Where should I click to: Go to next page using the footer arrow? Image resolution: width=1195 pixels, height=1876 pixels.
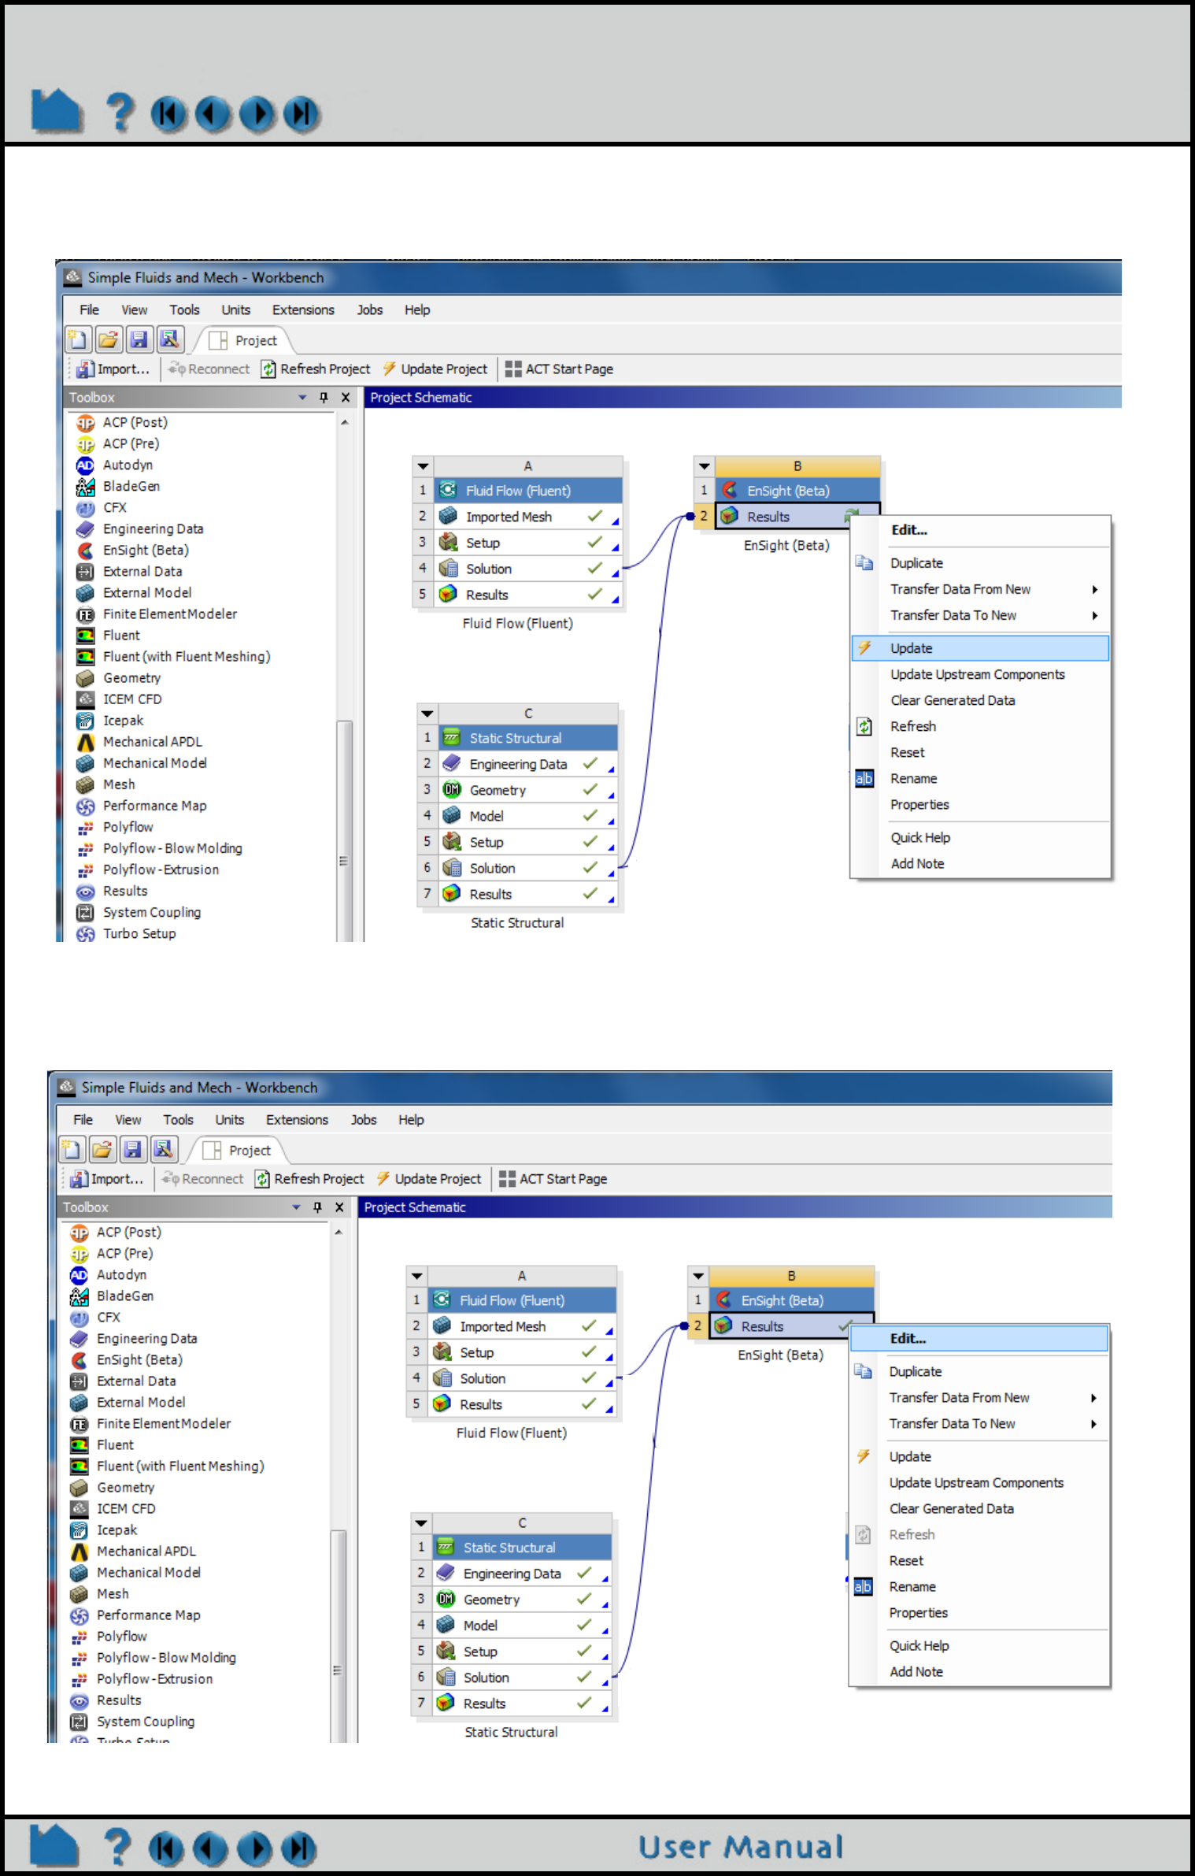click(x=254, y=1849)
